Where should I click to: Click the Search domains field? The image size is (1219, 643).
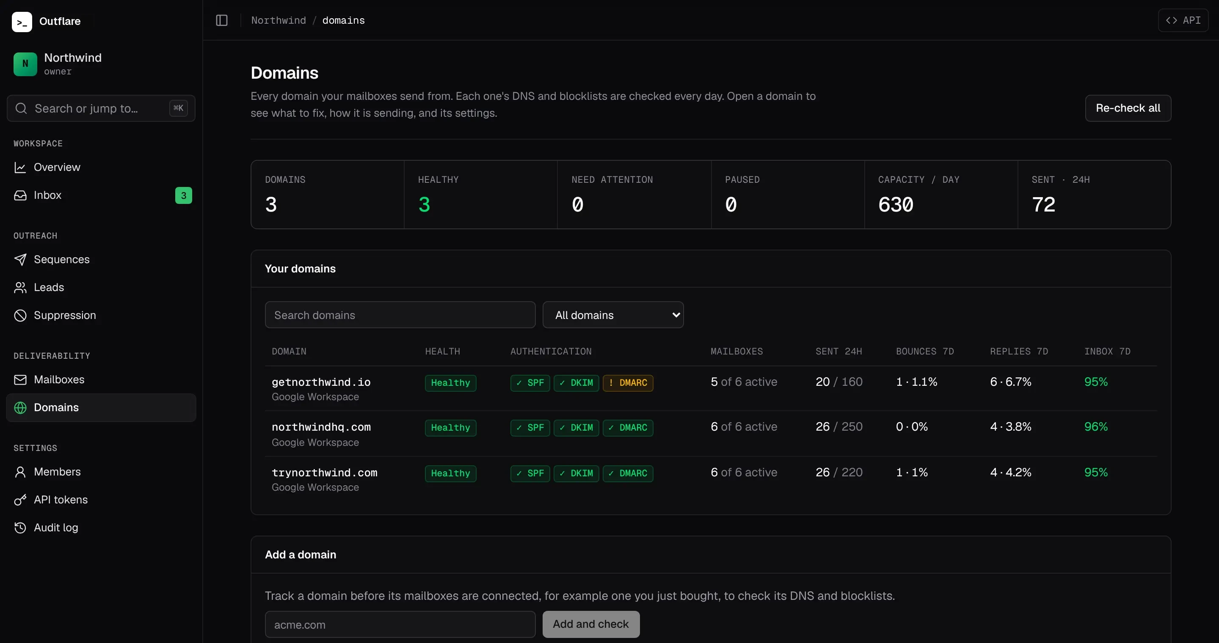400,315
